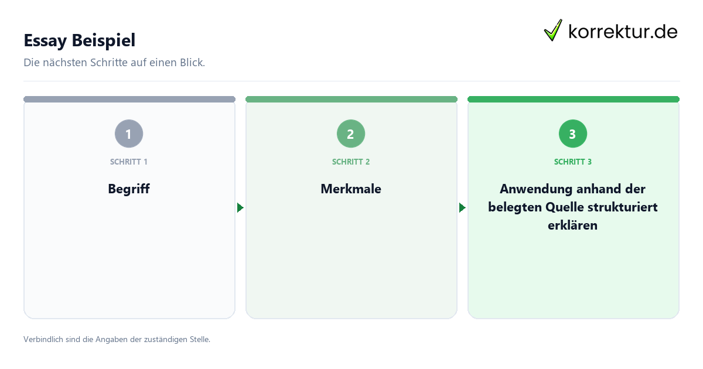
Task: Click the footer note about Verbindlich Angaben
Action: tap(117, 339)
